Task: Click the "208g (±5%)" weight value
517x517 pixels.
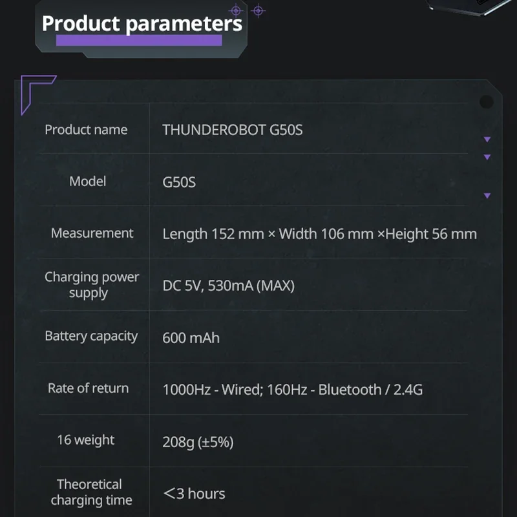Action: [x=198, y=442]
